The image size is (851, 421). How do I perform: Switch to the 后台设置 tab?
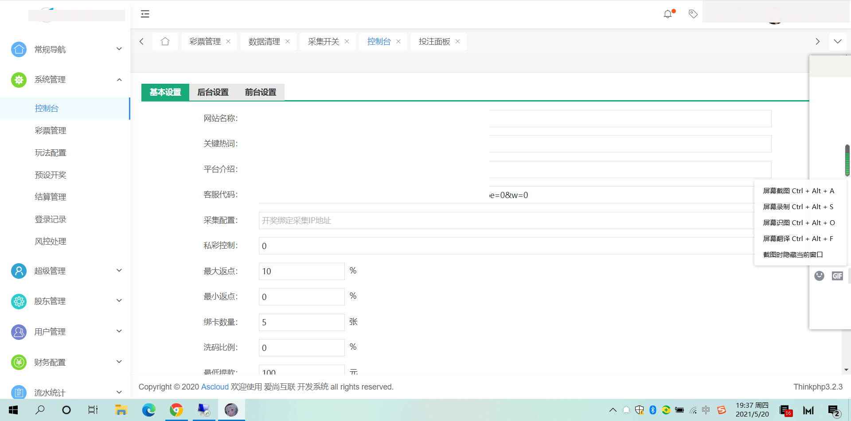[213, 92]
